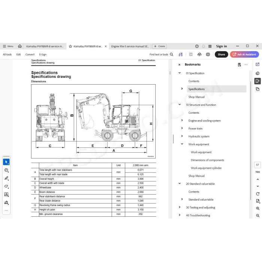Click the zoom in magnifier icon

coord(258,208)
